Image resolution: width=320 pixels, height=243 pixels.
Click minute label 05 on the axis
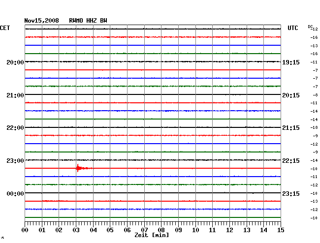[x=110, y=230]
